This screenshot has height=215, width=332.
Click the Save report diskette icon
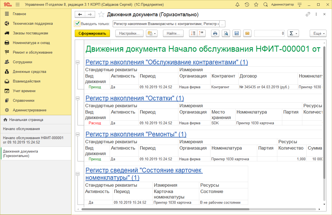coord(237,33)
